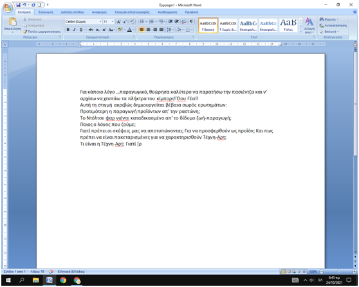Increase paragraph indent
This screenshot has width=359, height=287.
pyautogui.click(x=177, y=22)
